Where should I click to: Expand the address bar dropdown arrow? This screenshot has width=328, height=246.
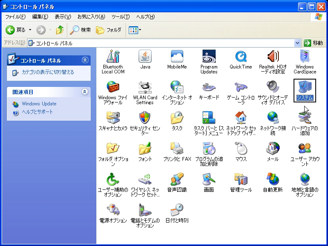298,43
